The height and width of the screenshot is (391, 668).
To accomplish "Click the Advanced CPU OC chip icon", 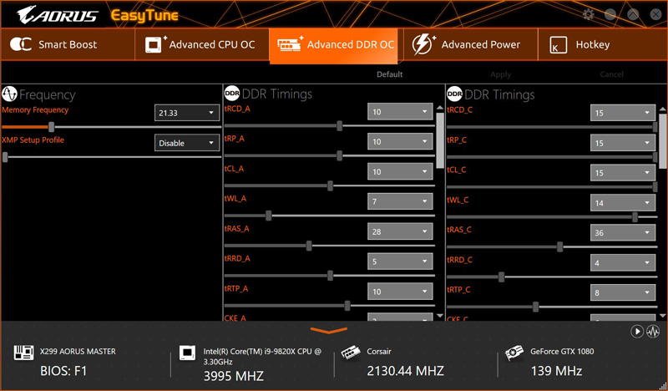I will [155, 44].
